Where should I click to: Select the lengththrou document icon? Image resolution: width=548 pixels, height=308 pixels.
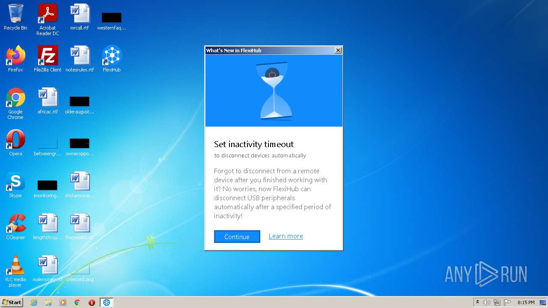point(48,227)
